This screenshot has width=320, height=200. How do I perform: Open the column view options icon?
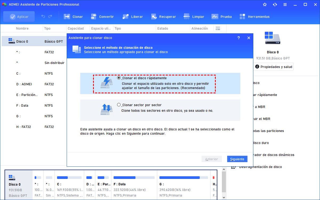click(218, 28)
